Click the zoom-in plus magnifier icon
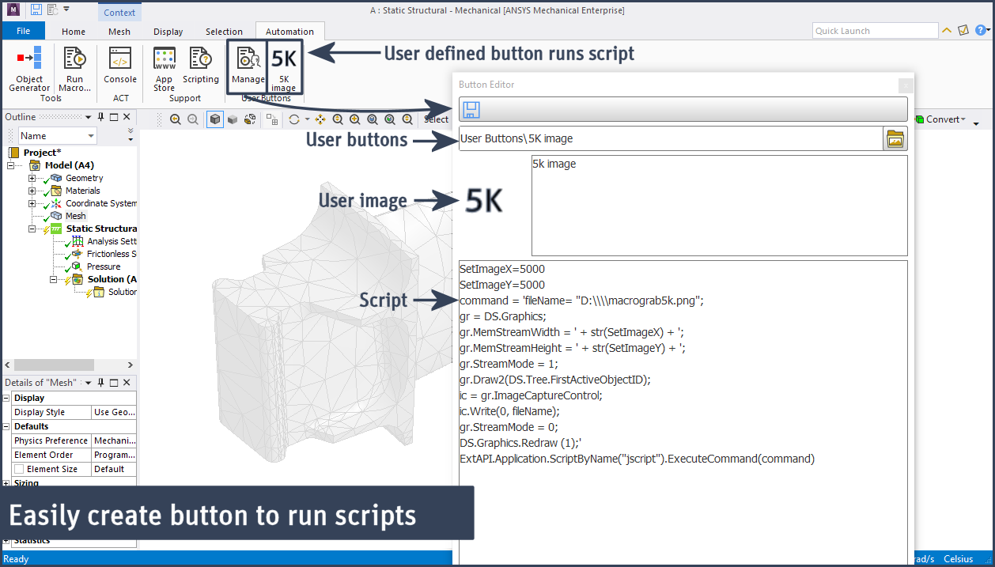 (x=355, y=119)
